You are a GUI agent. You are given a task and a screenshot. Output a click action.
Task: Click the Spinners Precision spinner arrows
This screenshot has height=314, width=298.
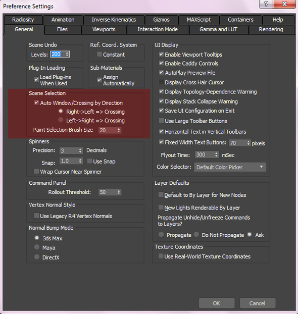[x=80, y=150]
